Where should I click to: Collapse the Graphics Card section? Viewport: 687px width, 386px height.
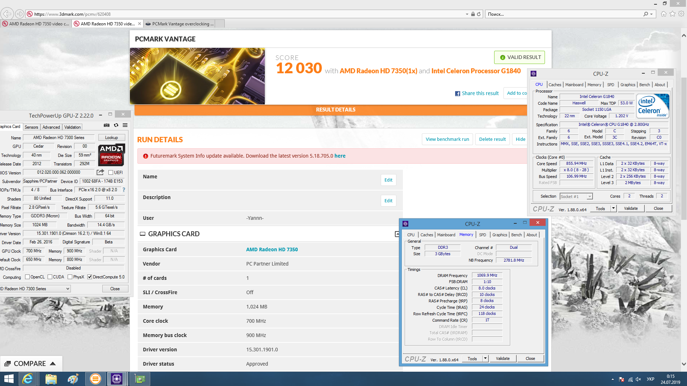[397, 234]
